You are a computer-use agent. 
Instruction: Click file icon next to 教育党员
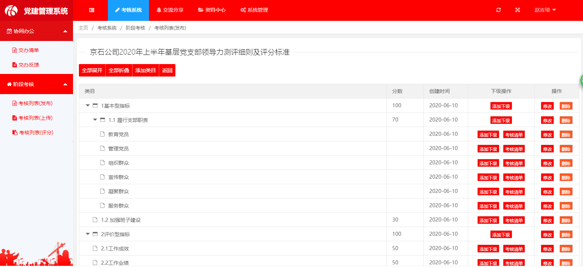[x=102, y=134]
